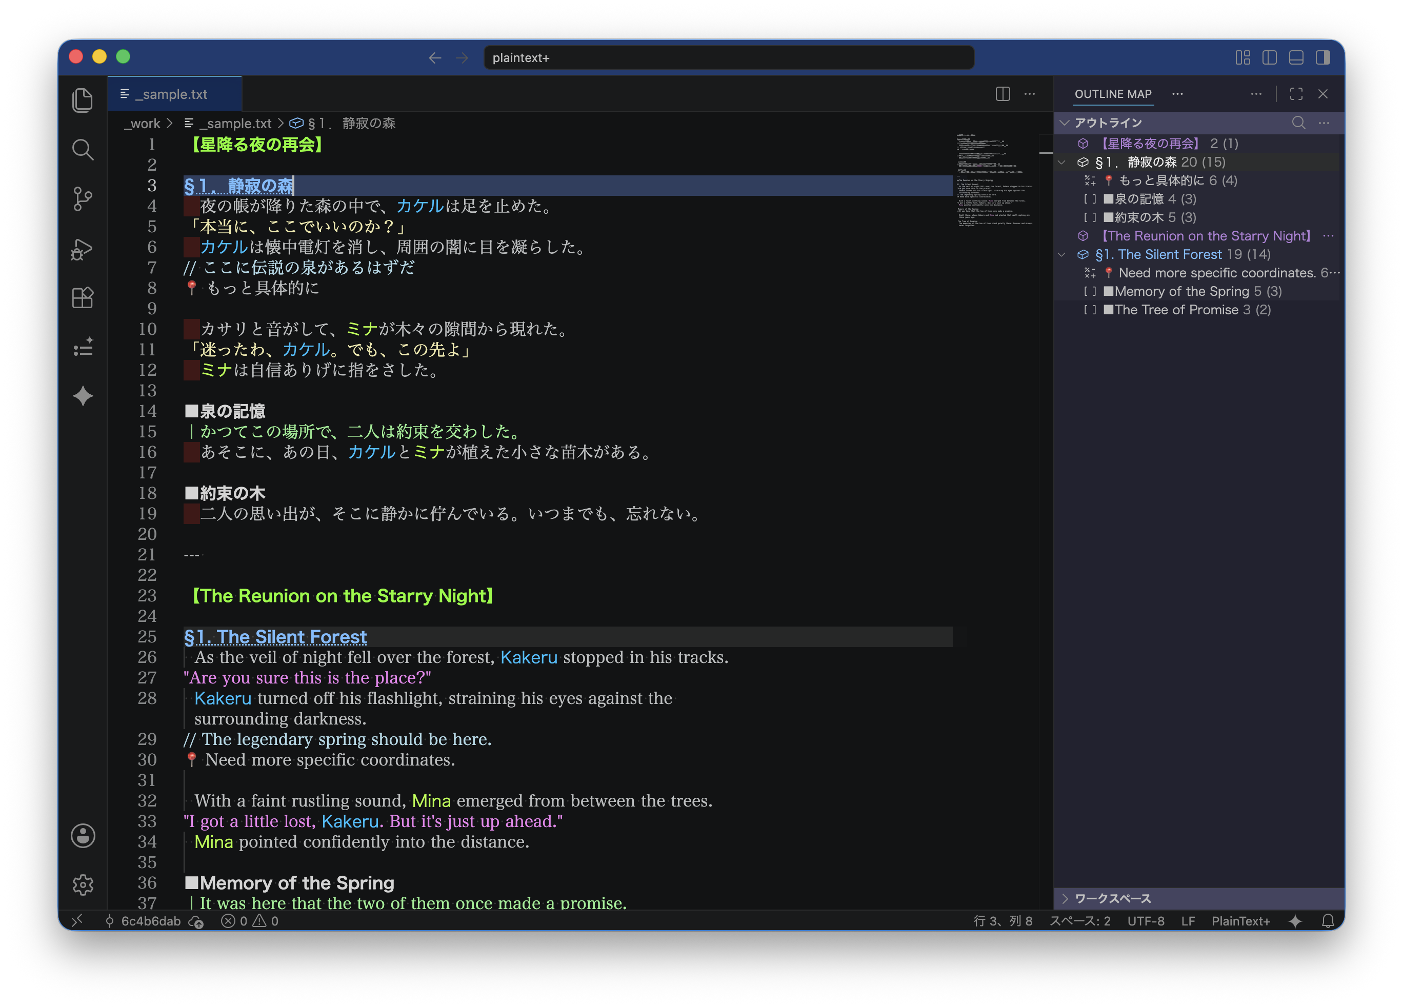Viewport: 1403px width, 1007px height.
Task: Expand the ワークスペース section
Action: pyautogui.click(x=1064, y=898)
